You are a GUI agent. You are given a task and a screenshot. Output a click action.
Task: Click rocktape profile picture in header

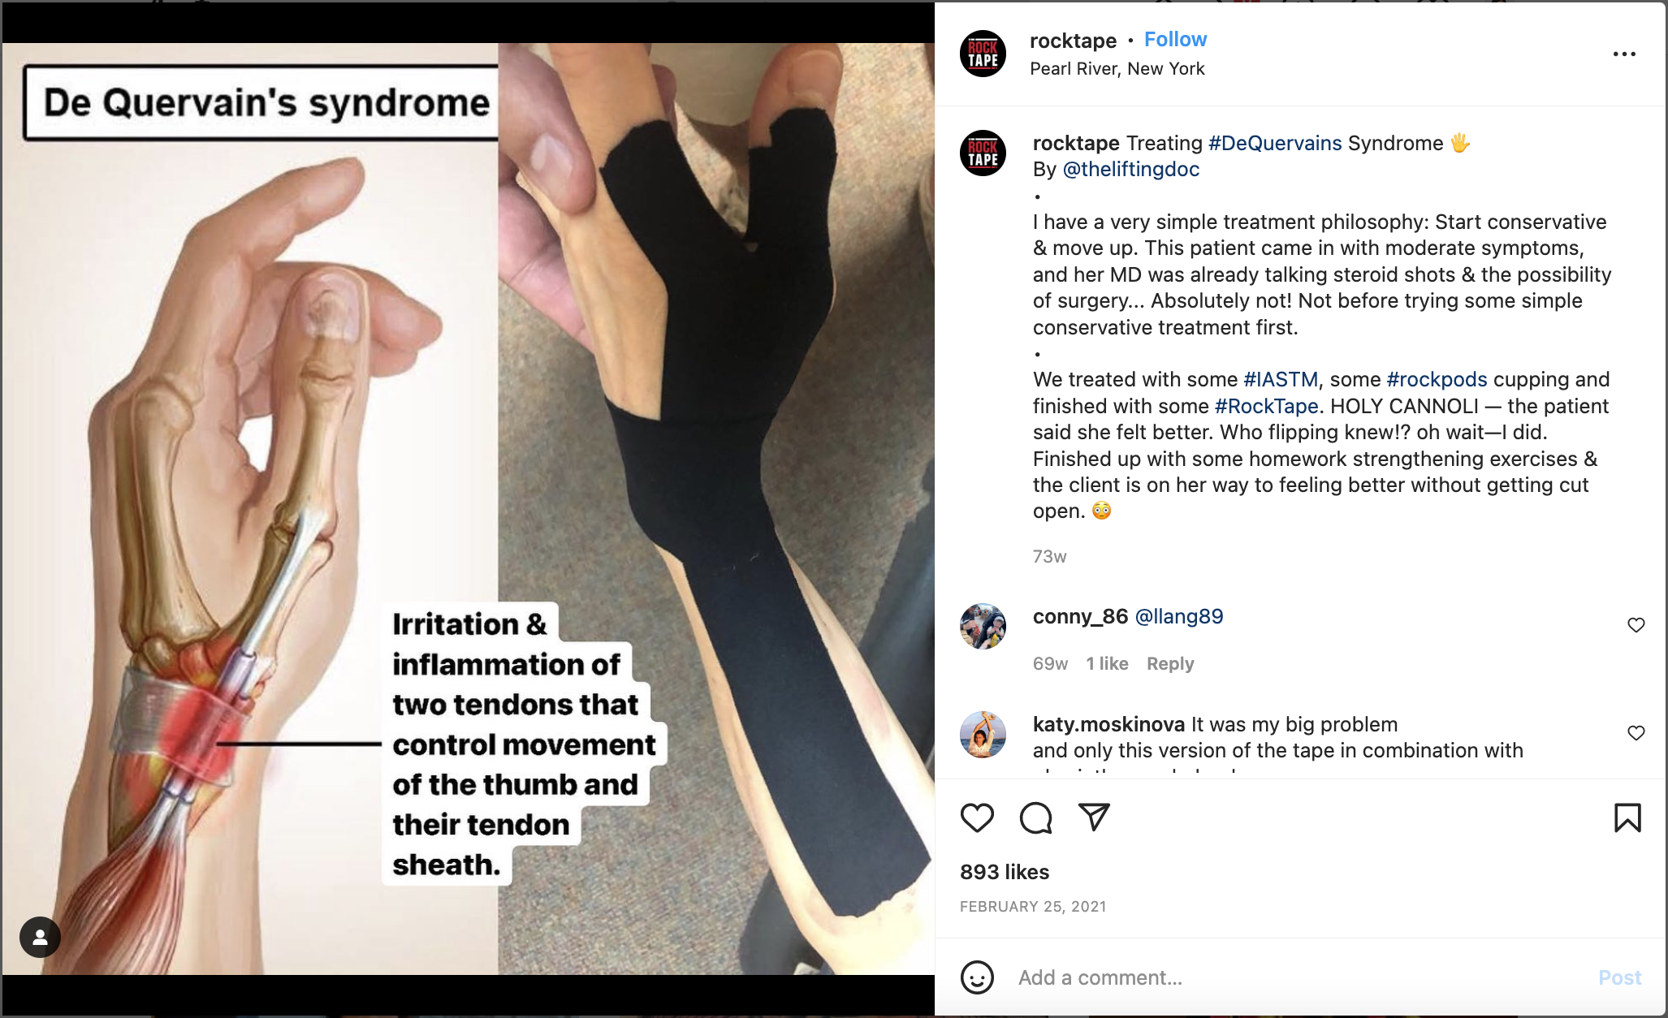(x=983, y=54)
